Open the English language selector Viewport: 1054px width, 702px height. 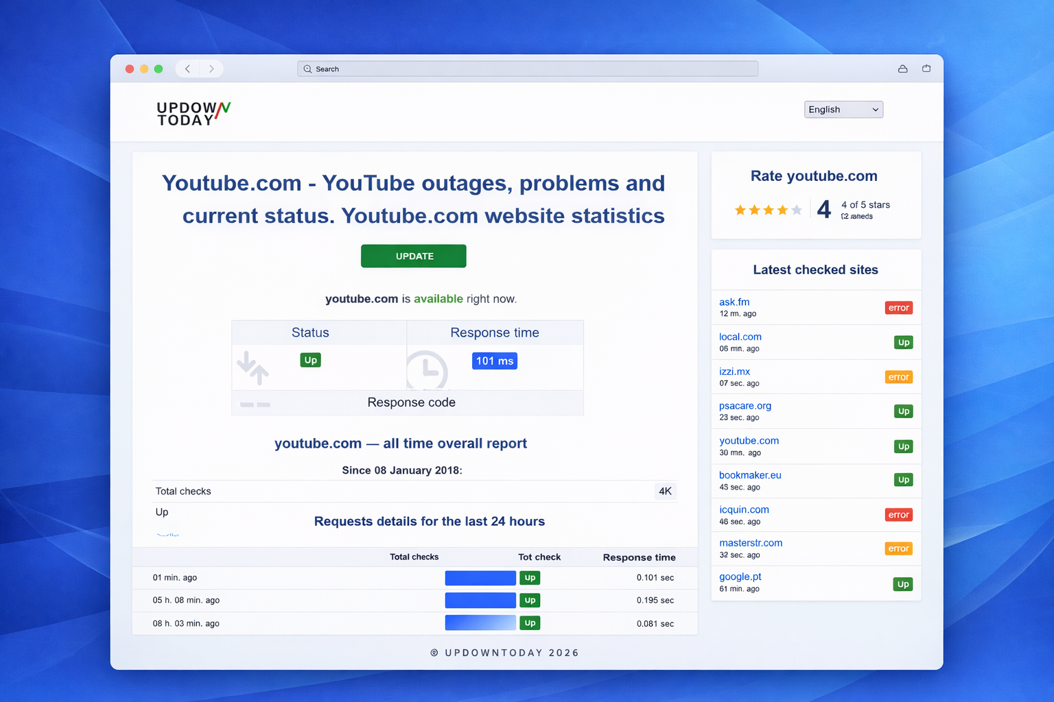tap(843, 109)
